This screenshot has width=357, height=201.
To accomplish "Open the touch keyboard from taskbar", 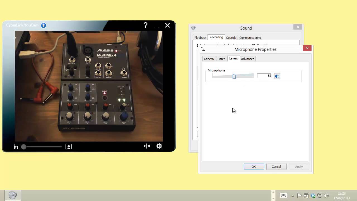I will (283, 196).
